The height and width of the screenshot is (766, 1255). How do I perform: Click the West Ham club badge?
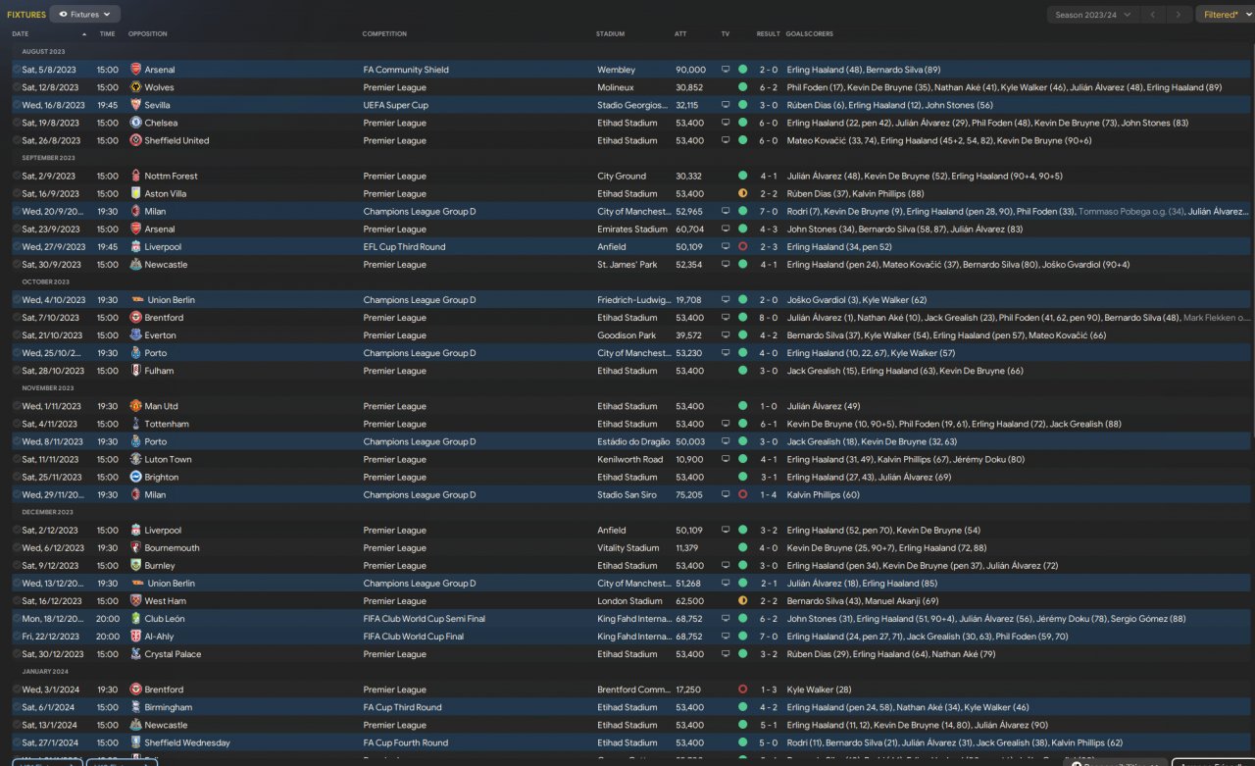pyautogui.click(x=135, y=601)
